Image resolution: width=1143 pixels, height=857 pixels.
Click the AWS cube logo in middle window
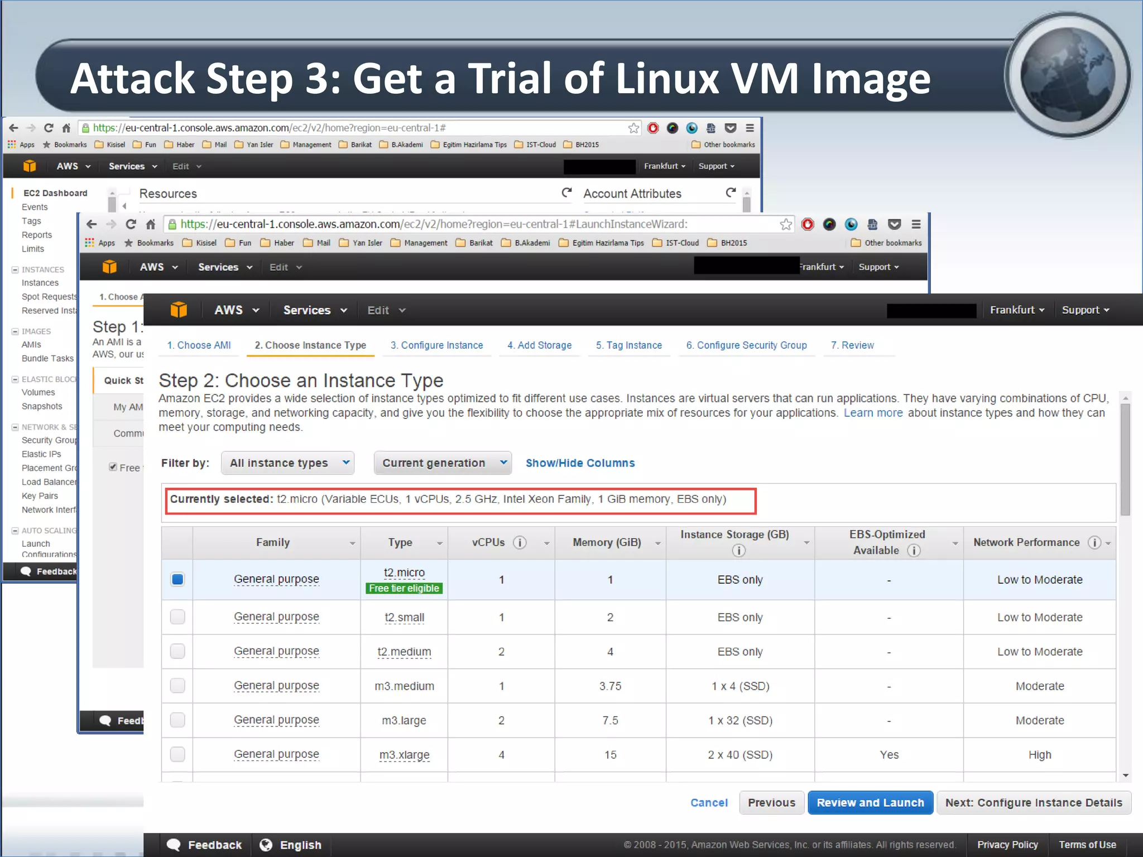tap(109, 267)
